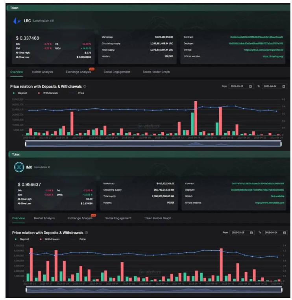
Task: Click IMX From date value 2023-03-25
Action: tap(238, 233)
